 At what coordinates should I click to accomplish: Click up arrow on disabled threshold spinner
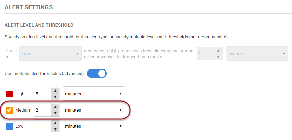click(x=218, y=50)
